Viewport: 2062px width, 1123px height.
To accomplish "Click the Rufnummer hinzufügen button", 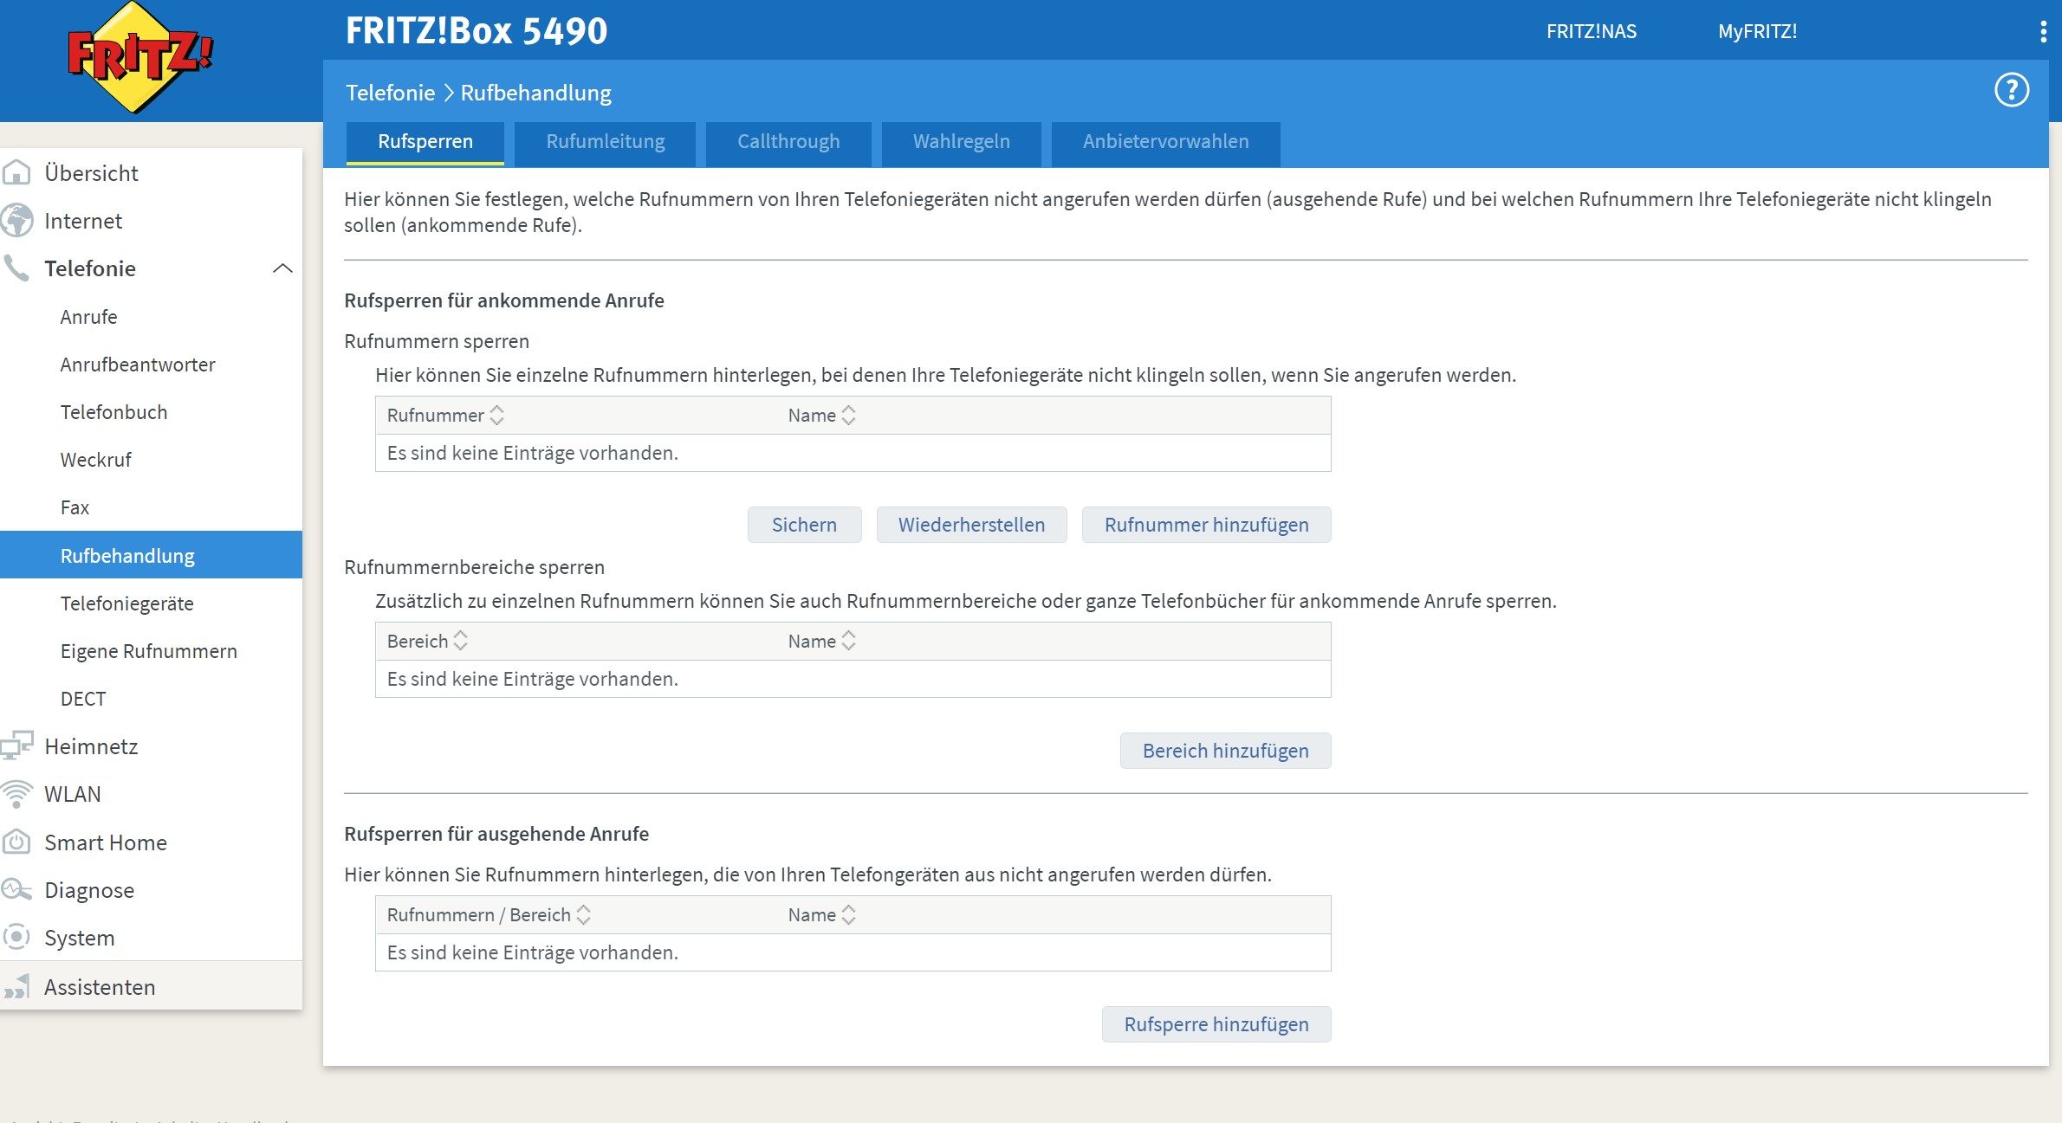I will pyautogui.click(x=1206, y=525).
